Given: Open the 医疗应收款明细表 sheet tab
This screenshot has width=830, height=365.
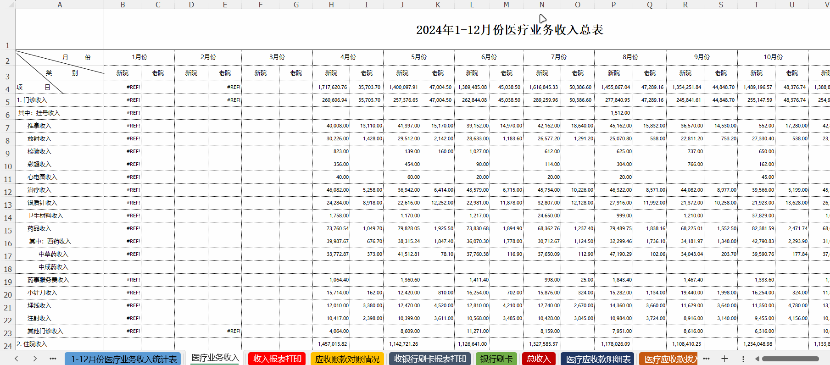Looking at the screenshot, I should (x=598, y=359).
